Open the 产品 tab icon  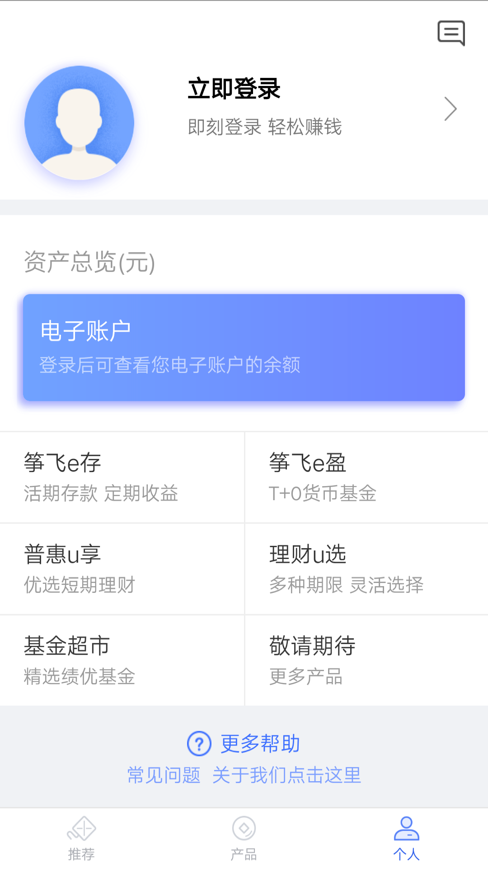point(244,829)
